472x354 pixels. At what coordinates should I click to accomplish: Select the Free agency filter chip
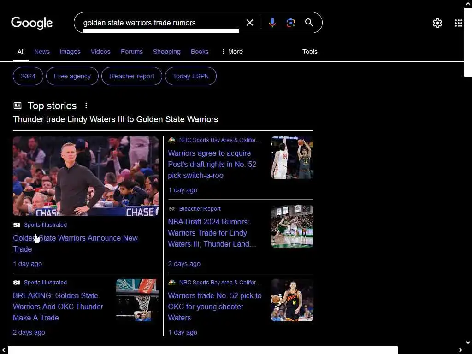72,76
